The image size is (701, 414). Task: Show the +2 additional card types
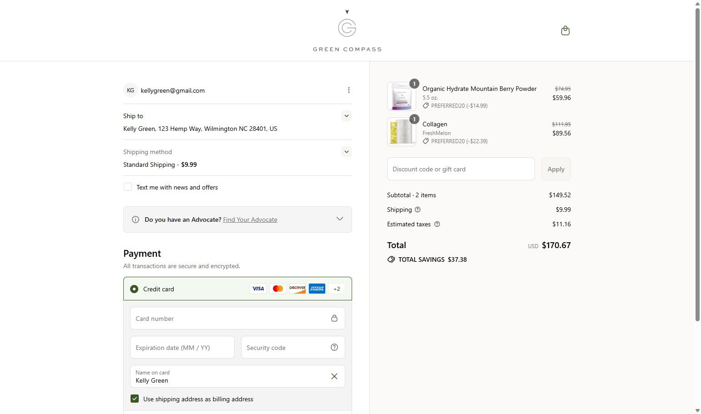pyautogui.click(x=337, y=289)
